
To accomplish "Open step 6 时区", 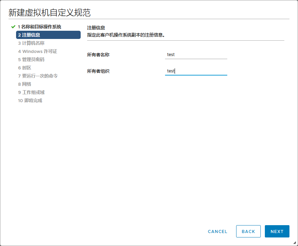I will [25, 68].
